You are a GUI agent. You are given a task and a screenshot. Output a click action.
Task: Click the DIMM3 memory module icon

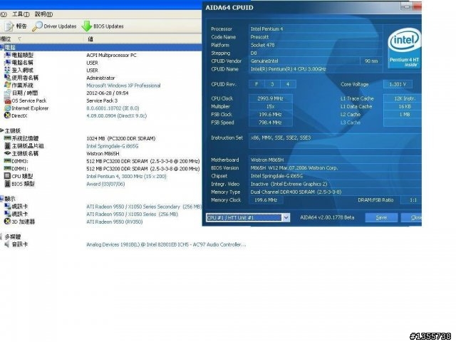(8, 161)
